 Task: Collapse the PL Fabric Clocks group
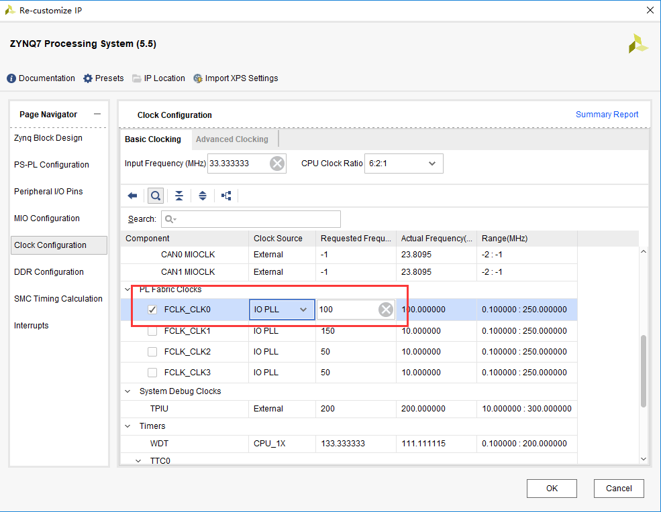pyautogui.click(x=128, y=290)
